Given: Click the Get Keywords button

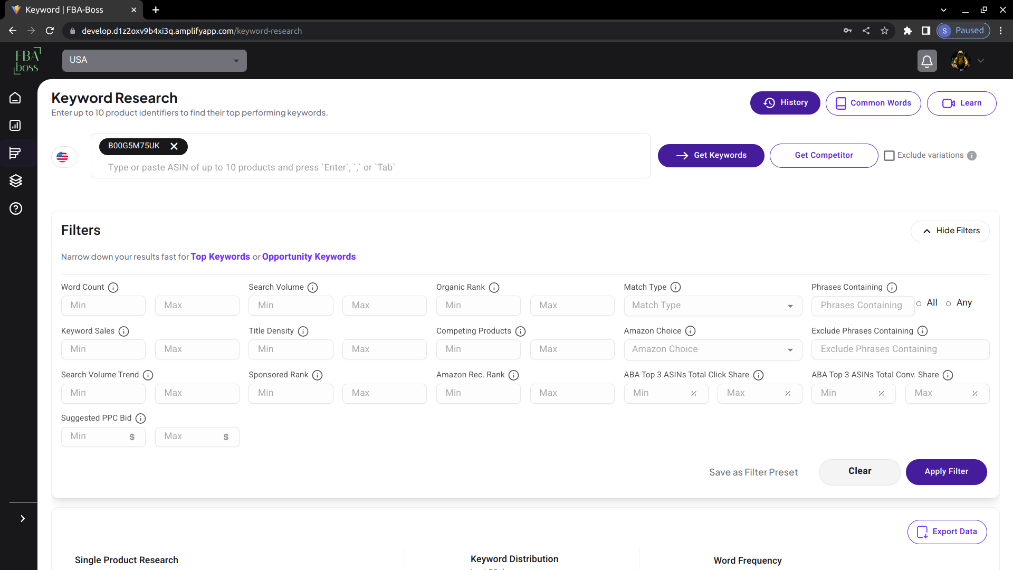Looking at the screenshot, I should pyautogui.click(x=711, y=156).
